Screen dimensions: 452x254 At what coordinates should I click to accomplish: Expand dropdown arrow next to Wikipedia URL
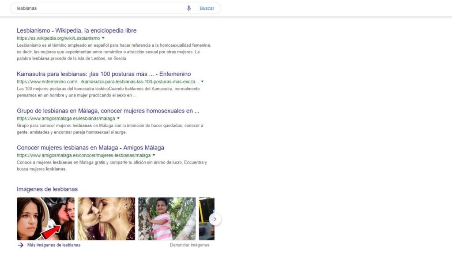[103, 38]
